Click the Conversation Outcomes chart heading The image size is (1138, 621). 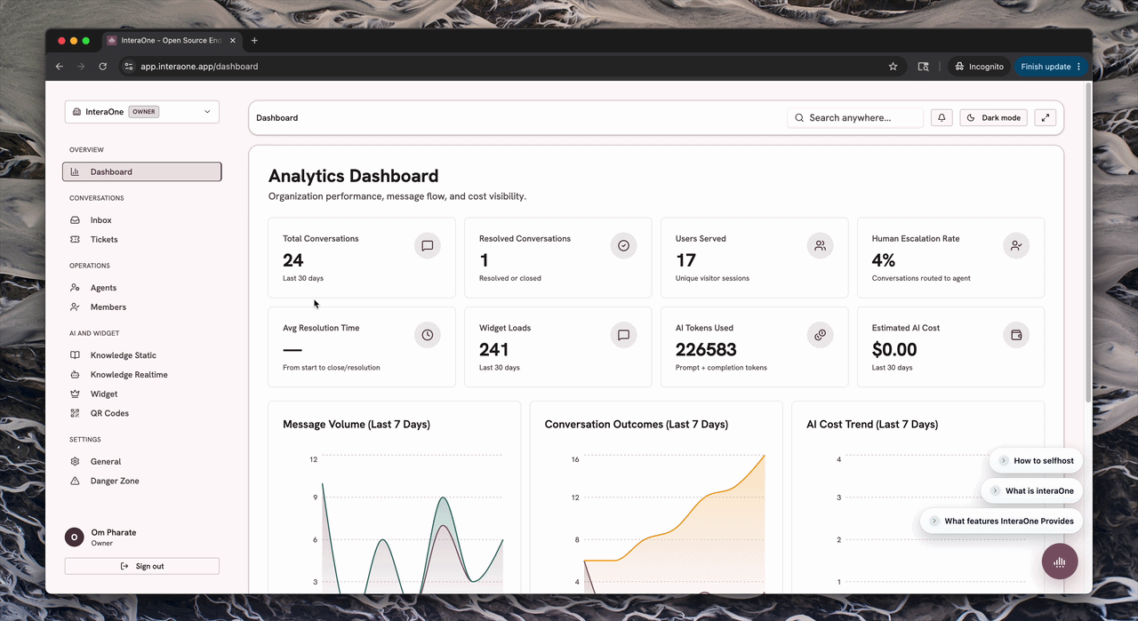pos(637,424)
